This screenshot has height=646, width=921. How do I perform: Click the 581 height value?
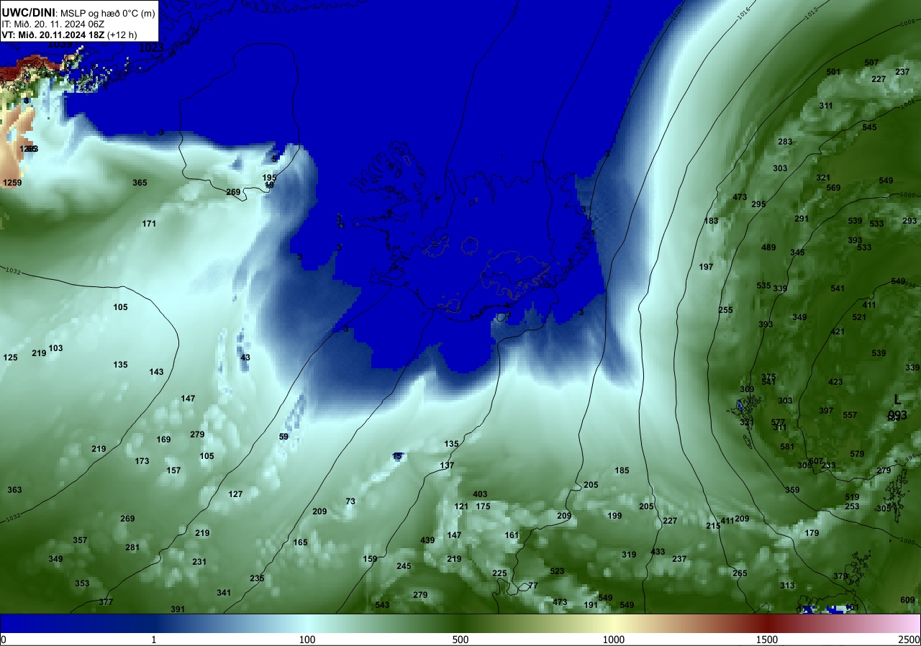point(786,447)
